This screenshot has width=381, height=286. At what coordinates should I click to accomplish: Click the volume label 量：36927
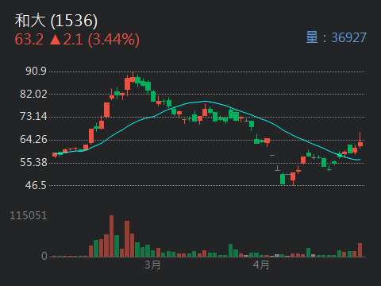[336, 37]
